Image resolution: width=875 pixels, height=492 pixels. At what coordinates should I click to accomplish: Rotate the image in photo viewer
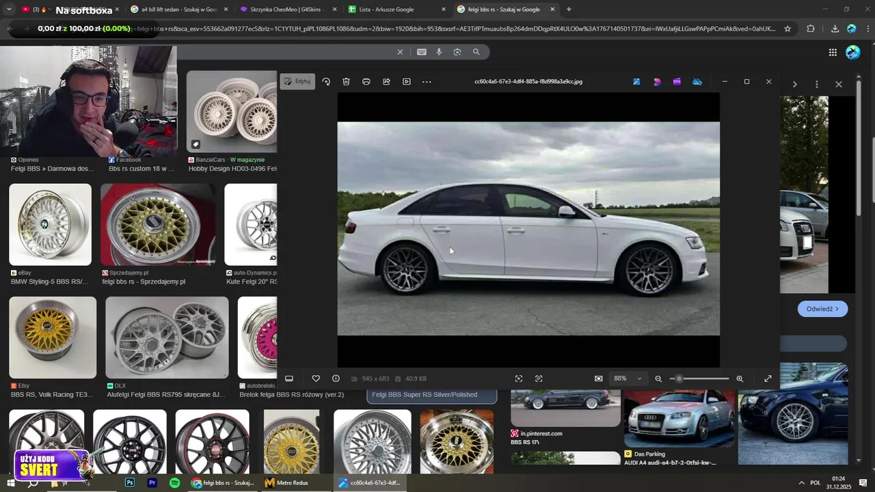coord(326,81)
